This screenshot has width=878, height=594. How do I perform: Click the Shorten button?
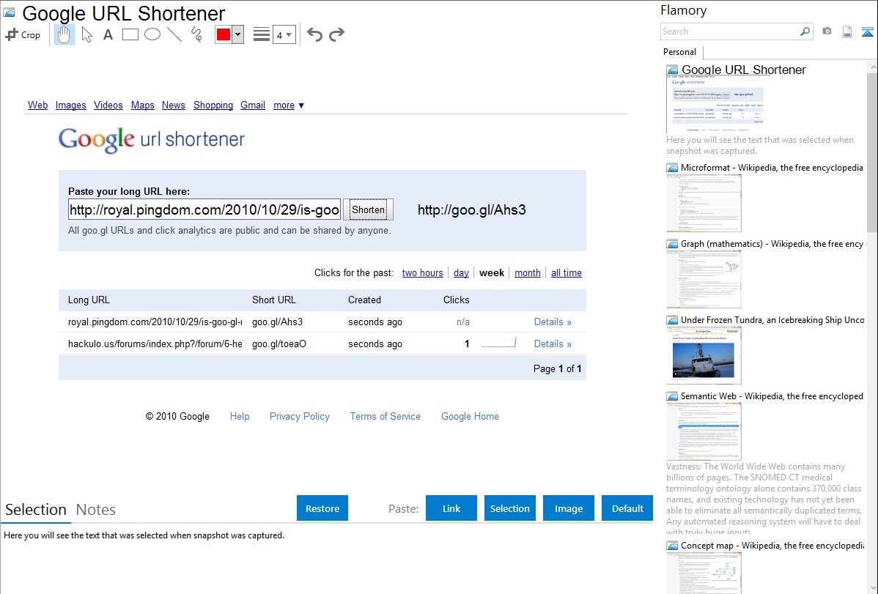point(368,209)
